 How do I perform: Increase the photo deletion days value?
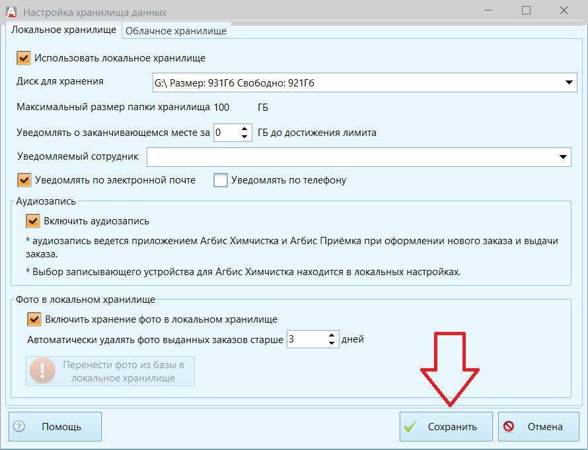tap(332, 335)
